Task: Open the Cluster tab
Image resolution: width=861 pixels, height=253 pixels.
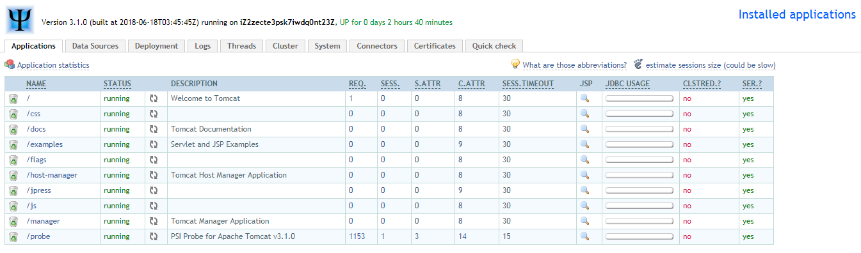Action: click(286, 46)
